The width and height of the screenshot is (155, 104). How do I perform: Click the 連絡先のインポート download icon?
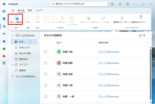tap(122, 18)
